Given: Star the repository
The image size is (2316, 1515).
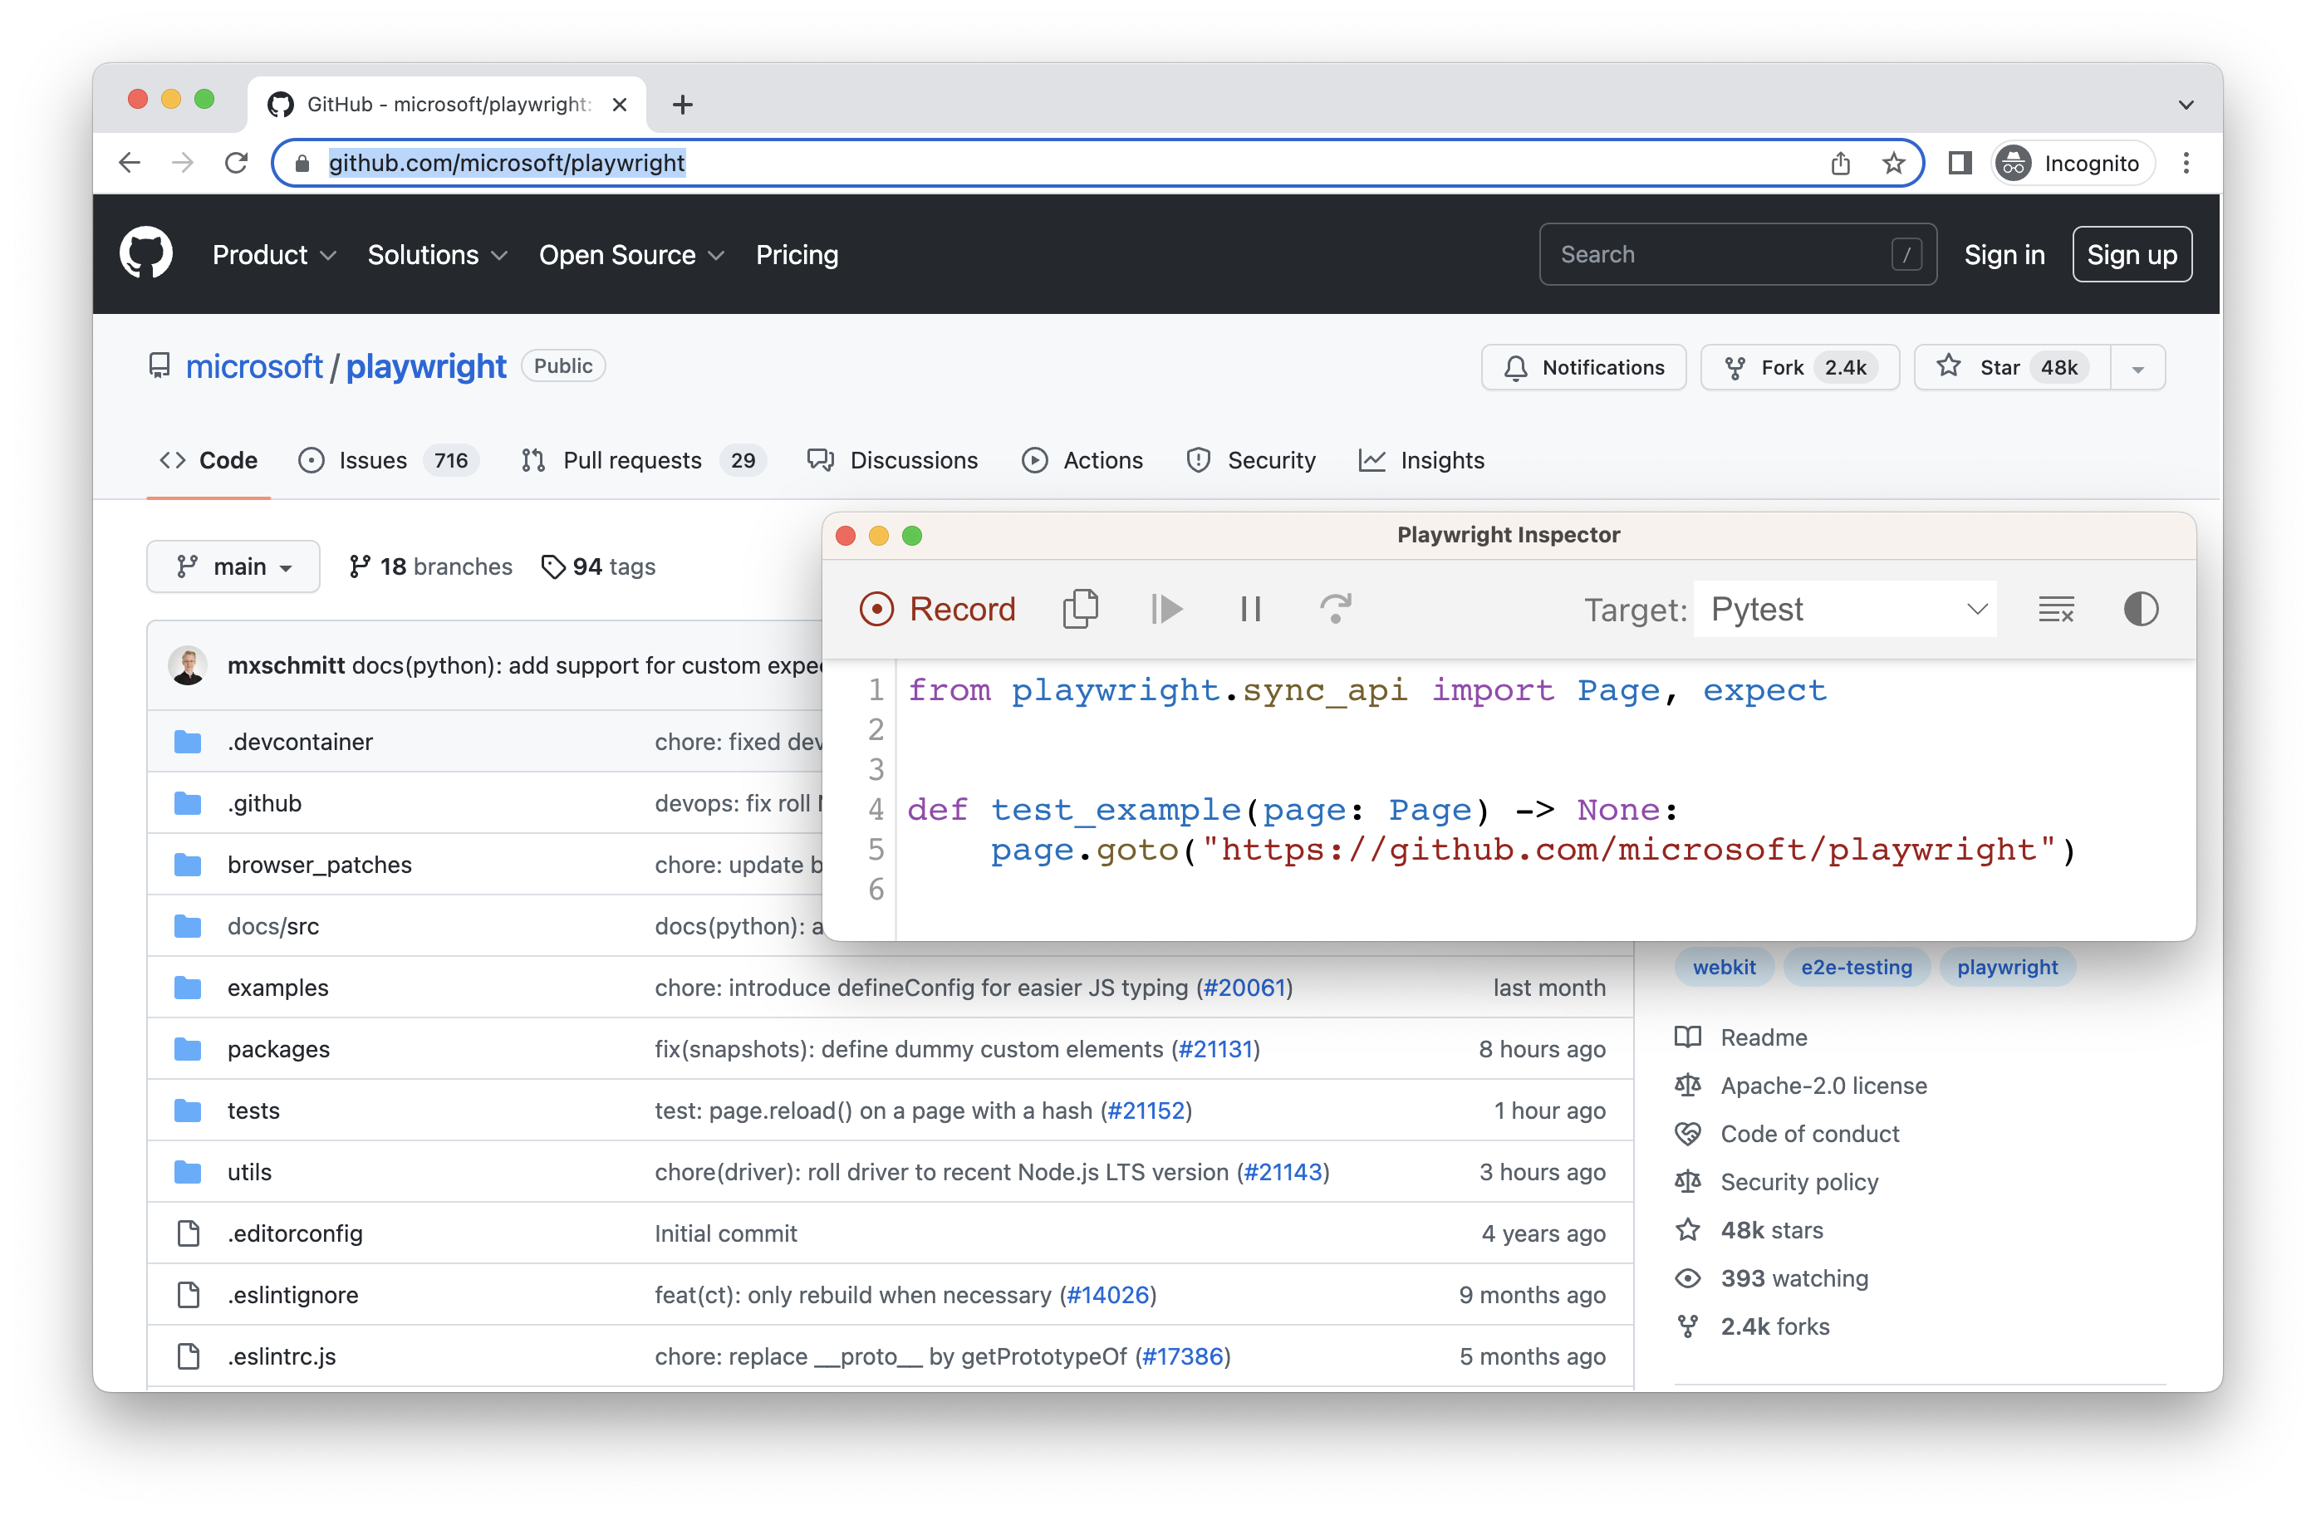Looking at the screenshot, I should click(x=2011, y=367).
